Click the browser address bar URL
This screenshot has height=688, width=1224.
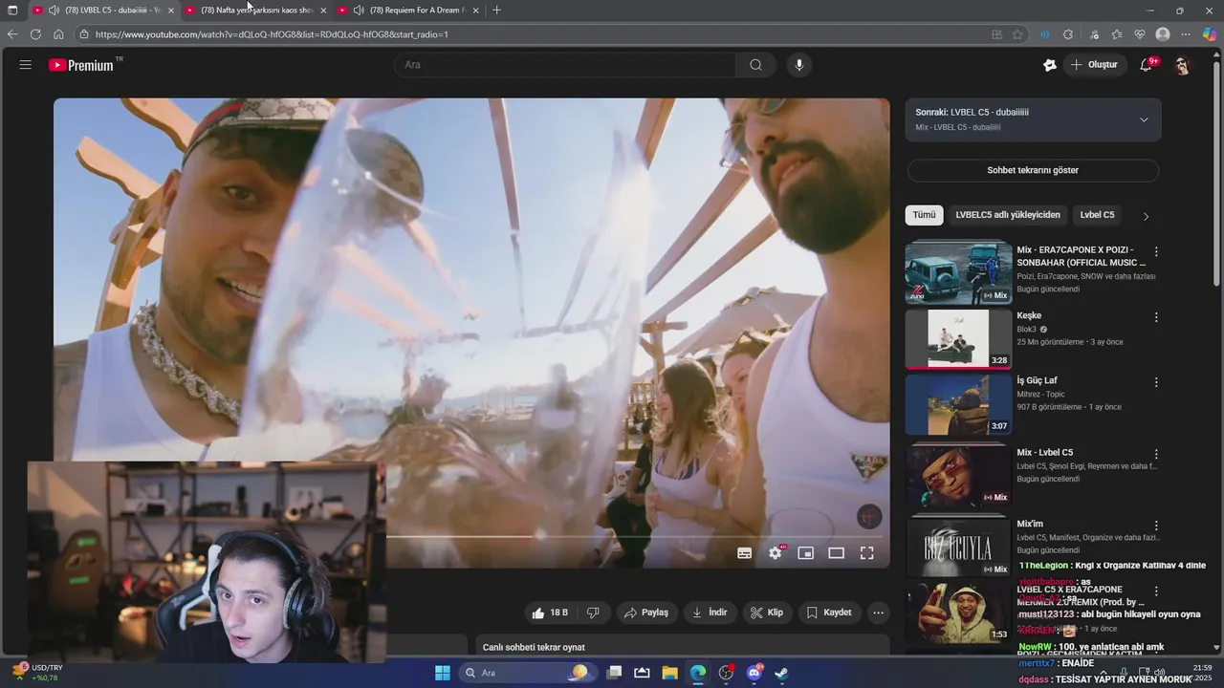(272, 34)
